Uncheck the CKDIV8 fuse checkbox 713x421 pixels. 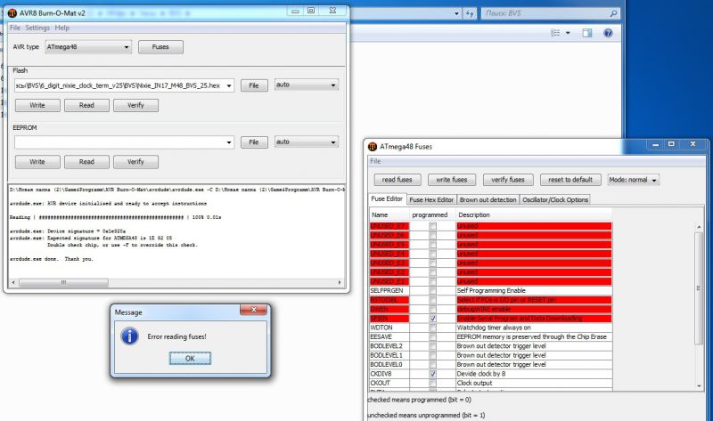tap(433, 374)
